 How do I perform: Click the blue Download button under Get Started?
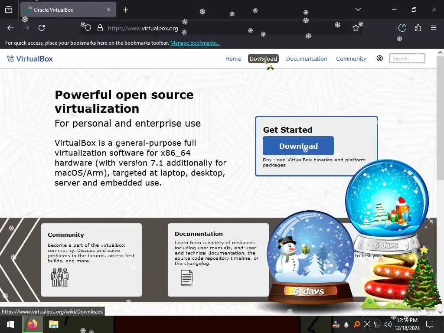pos(298,146)
